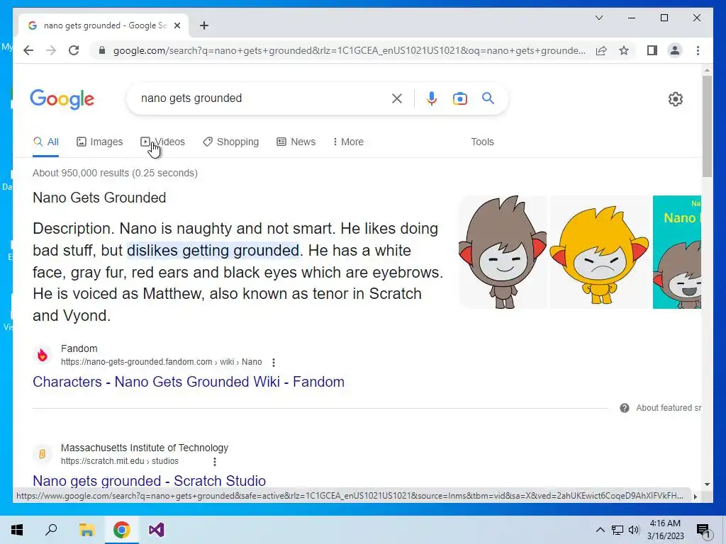The height and width of the screenshot is (544, 726).
Task: Click the 'Nano Gets Grounded' snippet heading
Action: coord(99,198)
